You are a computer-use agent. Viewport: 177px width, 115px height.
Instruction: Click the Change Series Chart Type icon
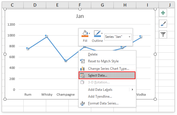click(83, 68)
